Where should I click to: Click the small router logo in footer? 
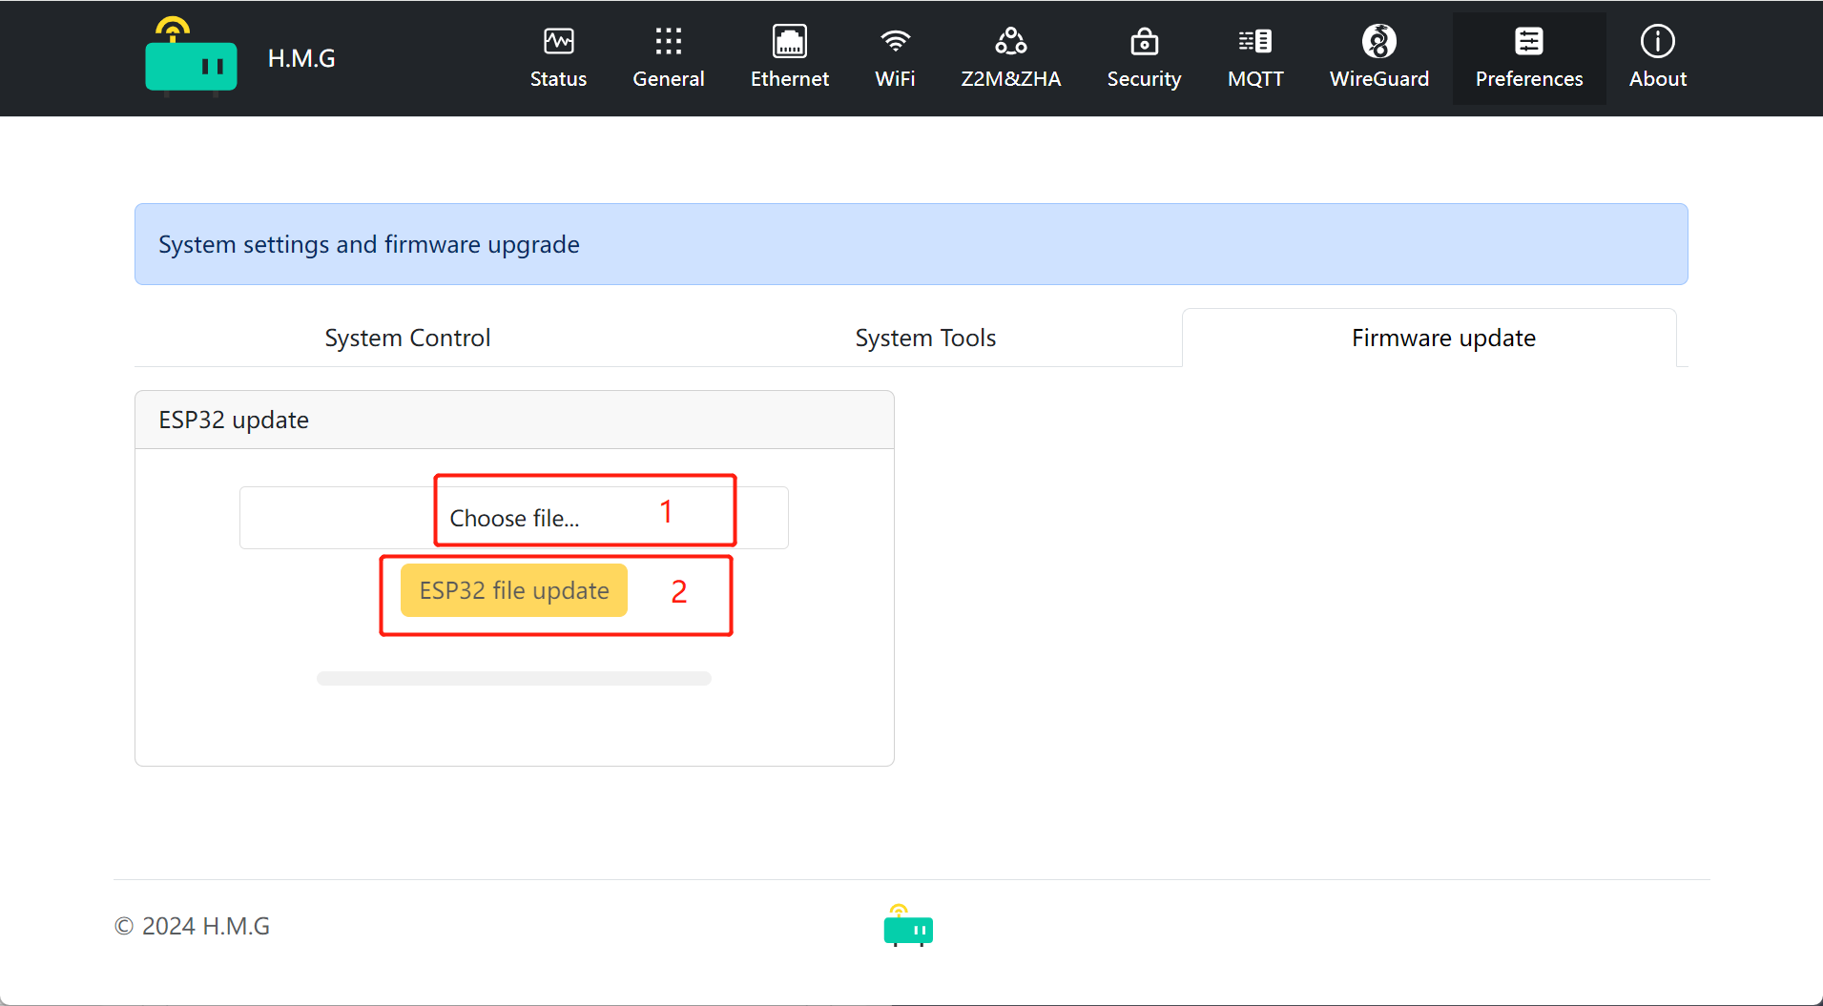point(908,926)
